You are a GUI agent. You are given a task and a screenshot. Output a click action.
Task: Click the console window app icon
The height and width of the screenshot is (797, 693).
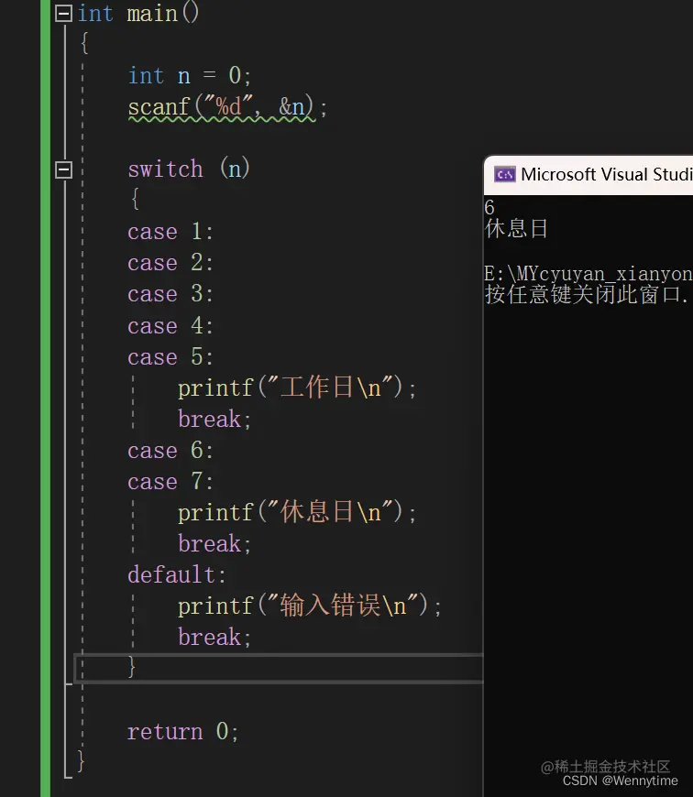(x=505, y=175)
